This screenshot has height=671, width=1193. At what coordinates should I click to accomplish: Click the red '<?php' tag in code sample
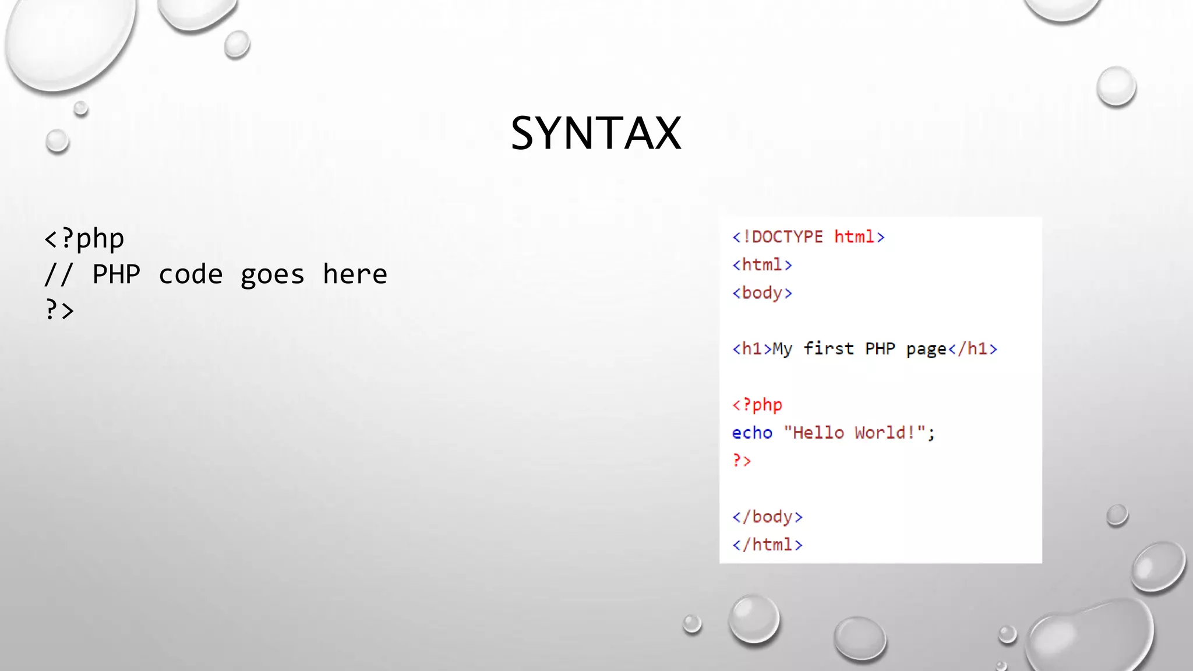pyautogui.click(x=757, y=405)
